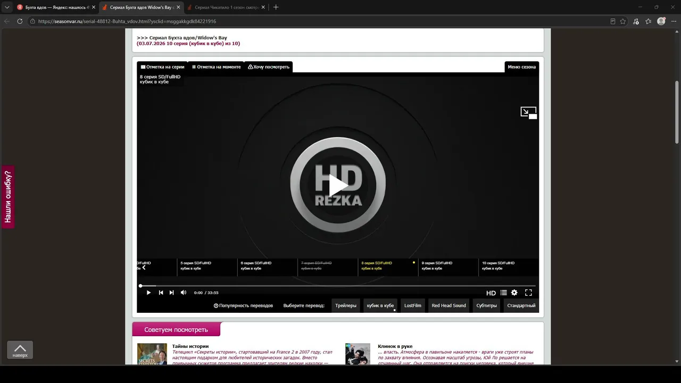The height and width of the screenshot is (383, 681).
Task: Select the 10 серия SD/FullHD episode
Action: [509, 267]
